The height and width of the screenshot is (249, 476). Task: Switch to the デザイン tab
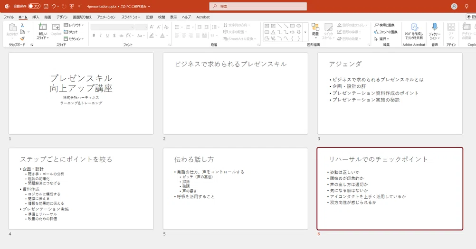click(62, 17)
